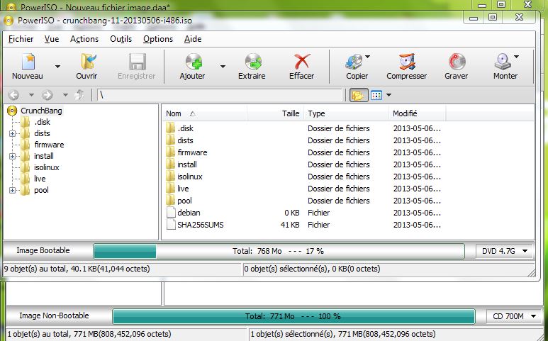Expand the pool tree node
The height and width of the screenshot is (341, 548).
click(x=12, y=191)
